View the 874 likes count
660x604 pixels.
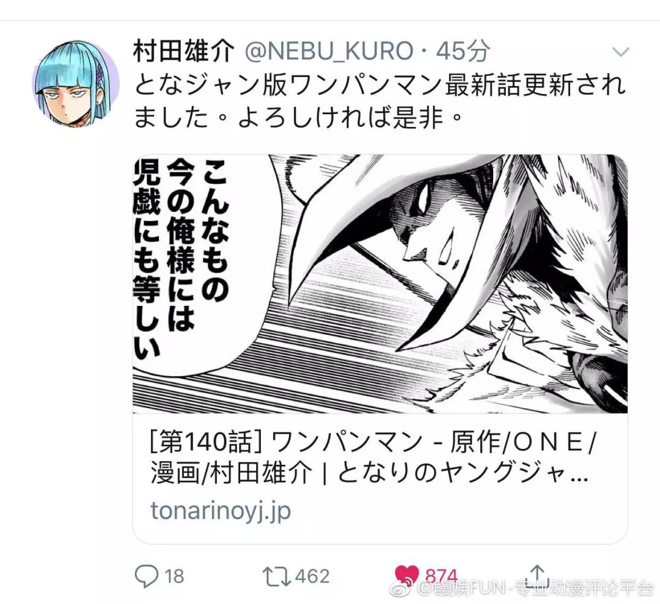[441, 575]
